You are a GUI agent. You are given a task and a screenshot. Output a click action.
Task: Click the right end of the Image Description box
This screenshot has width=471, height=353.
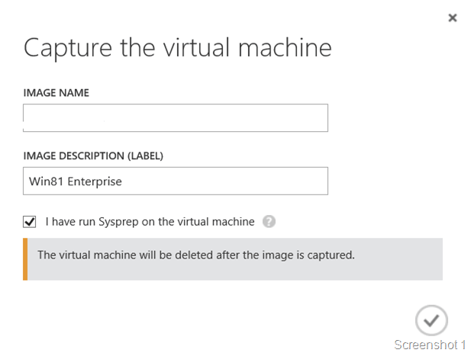(317, 181)
